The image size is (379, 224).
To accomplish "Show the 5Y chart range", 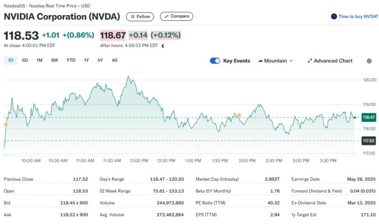I will click(100, 60).
